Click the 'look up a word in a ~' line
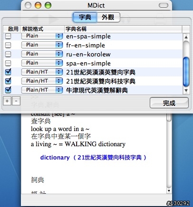The image size is (193, 207). 60,129
